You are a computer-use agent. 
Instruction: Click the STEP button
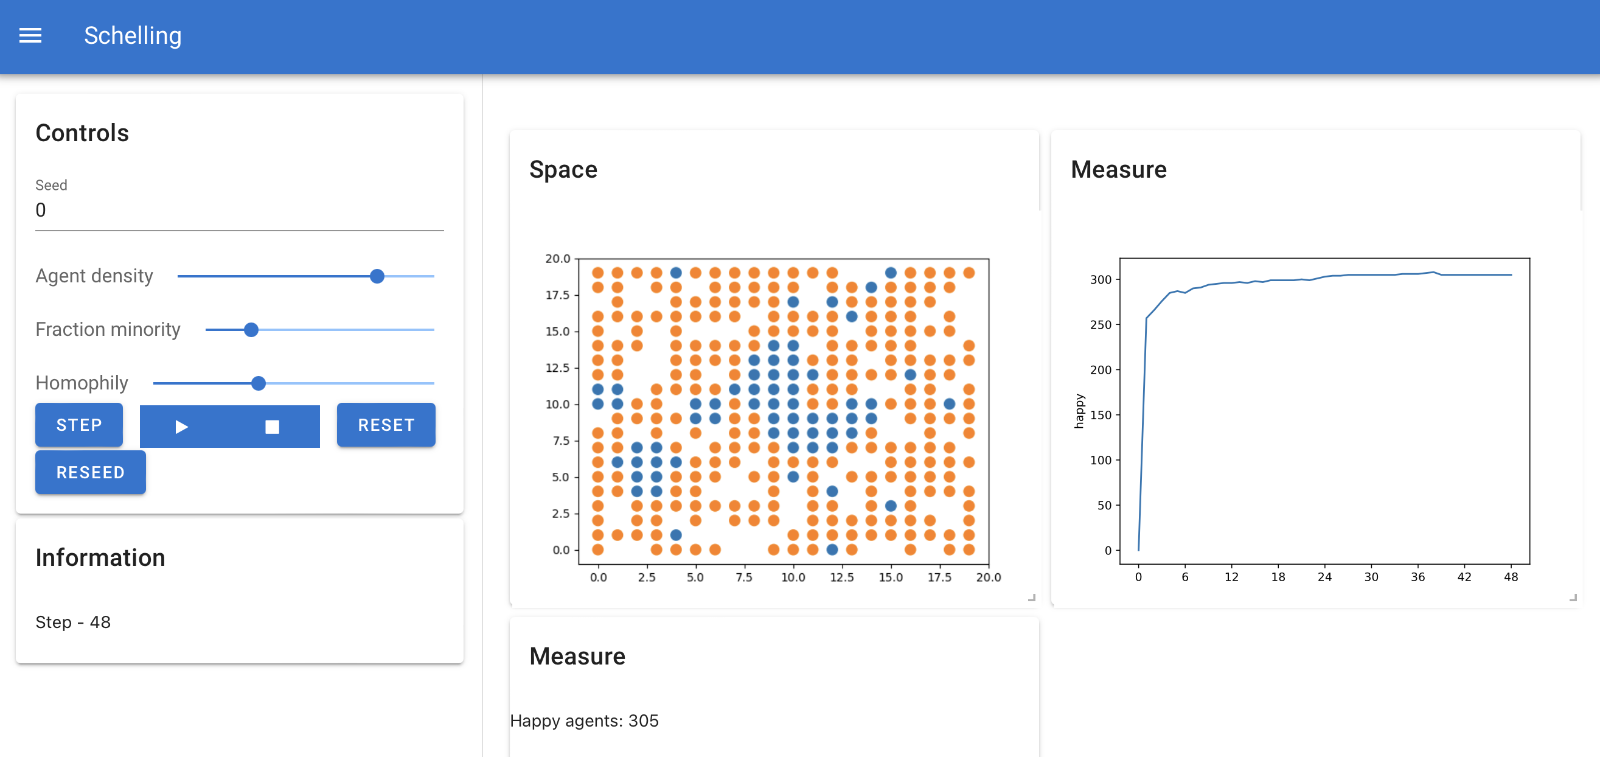(79, 425)
